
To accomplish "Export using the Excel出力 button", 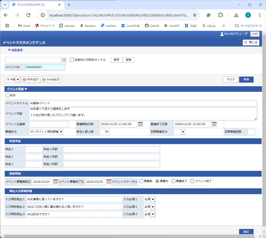I will tap(51, 80).
